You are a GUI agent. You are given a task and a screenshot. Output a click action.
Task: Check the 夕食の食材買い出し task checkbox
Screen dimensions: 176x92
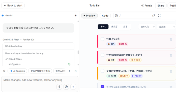coord(102,71)
